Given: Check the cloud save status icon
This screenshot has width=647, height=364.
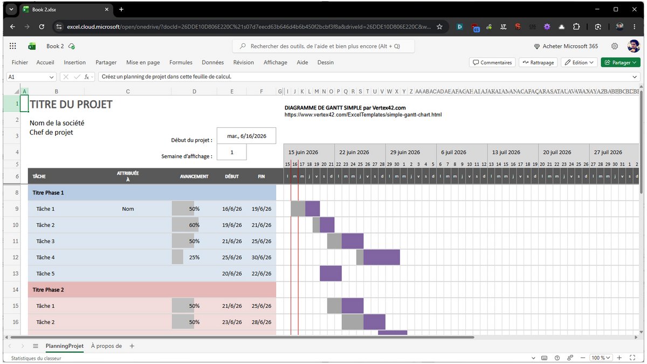Looking at the screenshot, I should click(72, 46).
